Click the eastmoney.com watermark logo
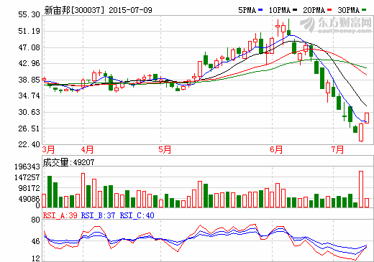This screenshot has height=262, width=374. [x=336, y=25]
